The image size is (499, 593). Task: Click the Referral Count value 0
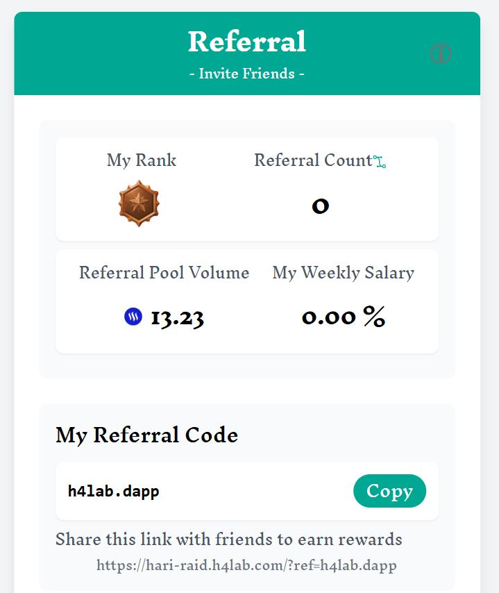coord(320,206)
